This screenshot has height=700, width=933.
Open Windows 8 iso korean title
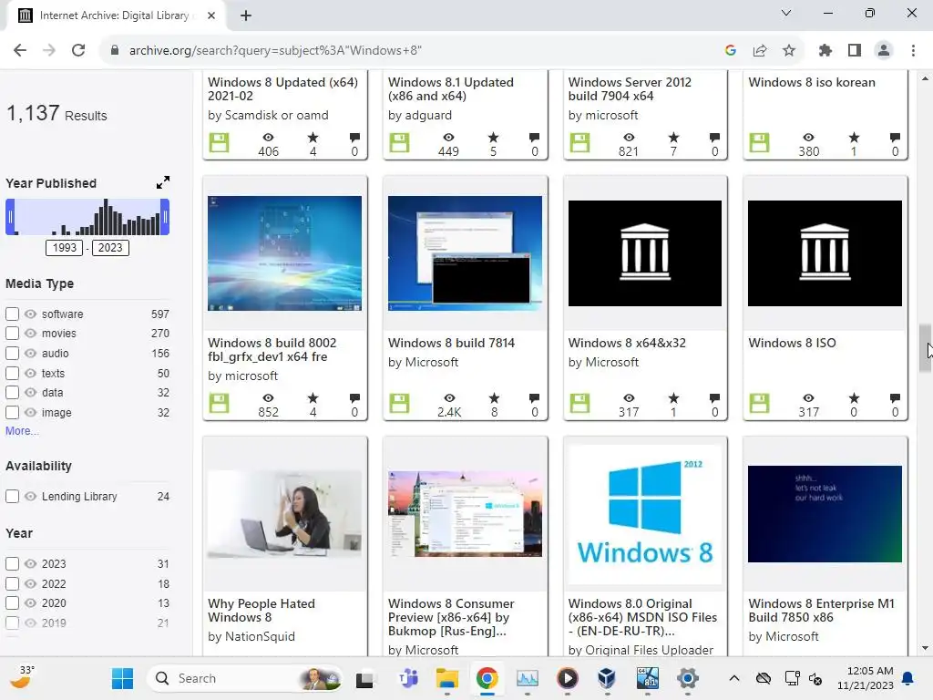[x=812, y=82]
